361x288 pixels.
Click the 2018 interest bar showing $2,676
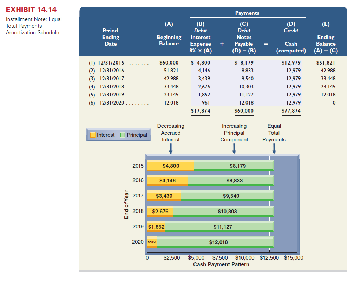coord(160,212)
